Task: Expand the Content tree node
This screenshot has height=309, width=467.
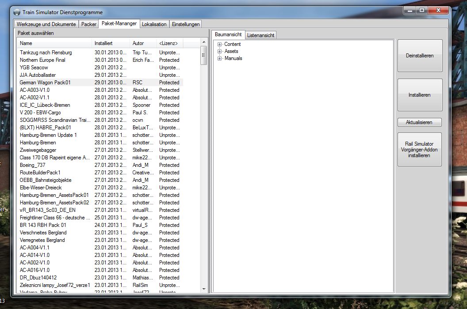Action: pyautogui.click(x=219, y=44)
